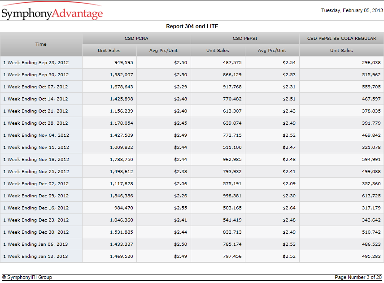Image resolution: width=384 pixels, height=283 pixels.
Task: Click the CSD PEPSI BS COLA REGULAR header
Action: [x=342, y=39]
